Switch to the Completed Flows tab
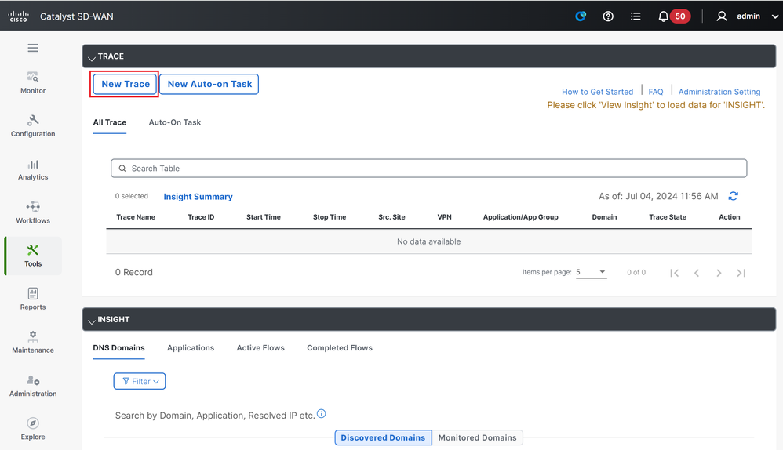This screenshot has width=783, height=450. coord(340,348)
